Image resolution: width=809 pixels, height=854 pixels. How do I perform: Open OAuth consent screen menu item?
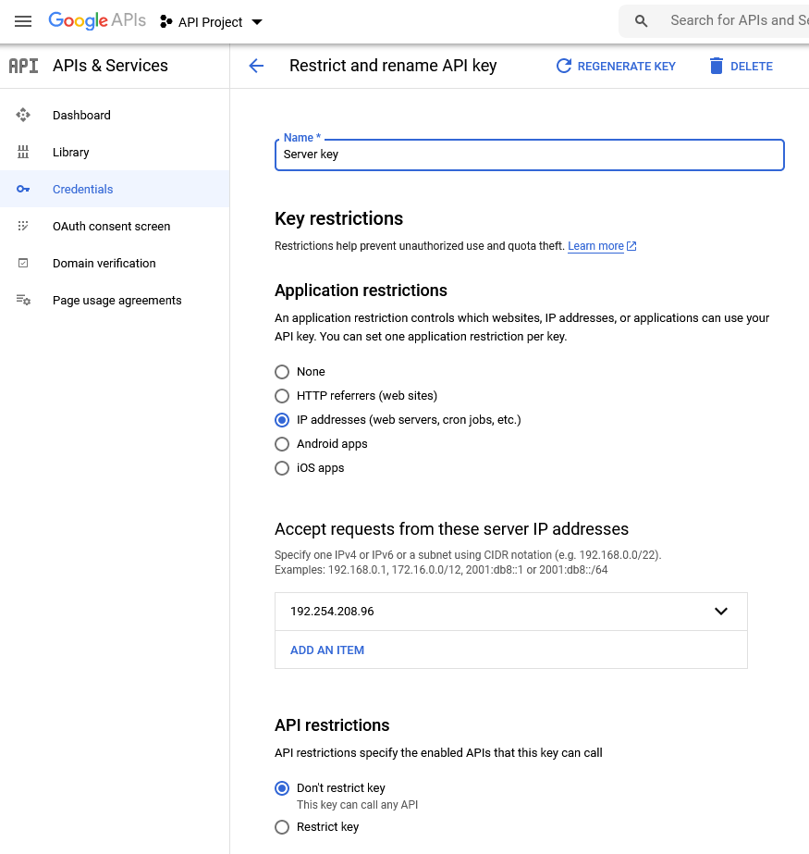tap(111, 226)
